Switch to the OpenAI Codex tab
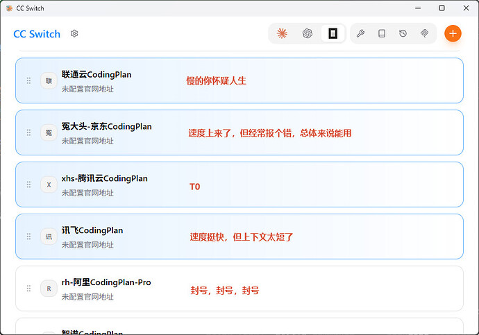Screen dimensions: 479x335 [x=307, y=33]
